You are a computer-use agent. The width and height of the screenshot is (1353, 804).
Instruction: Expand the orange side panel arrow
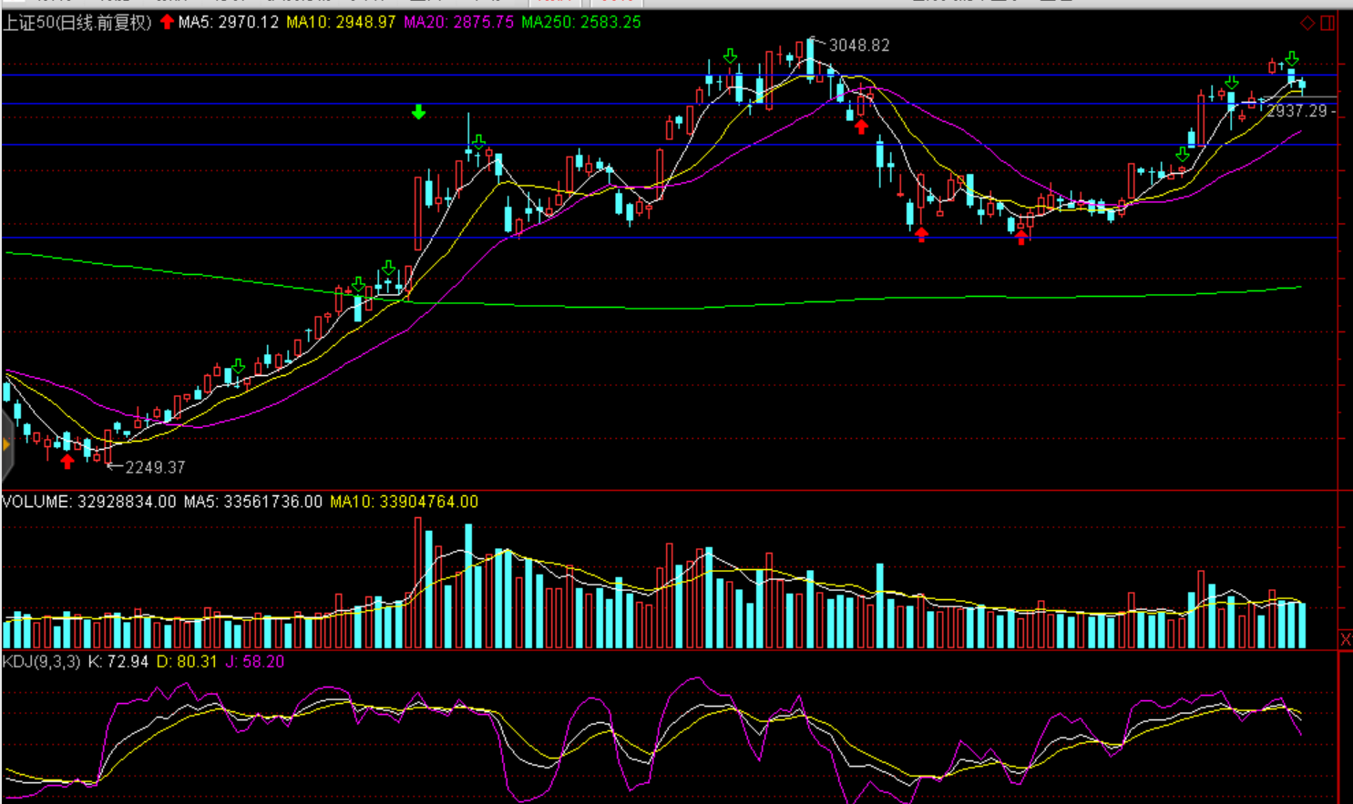[6, 444]
